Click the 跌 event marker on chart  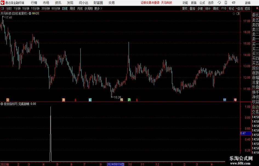pyautogui.click(x=129, y=100)
